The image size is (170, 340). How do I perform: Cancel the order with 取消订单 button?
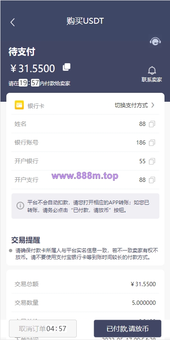point(43,329)
